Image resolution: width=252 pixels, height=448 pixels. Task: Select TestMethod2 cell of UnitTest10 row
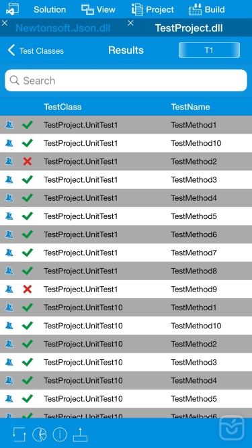point(194,344)
